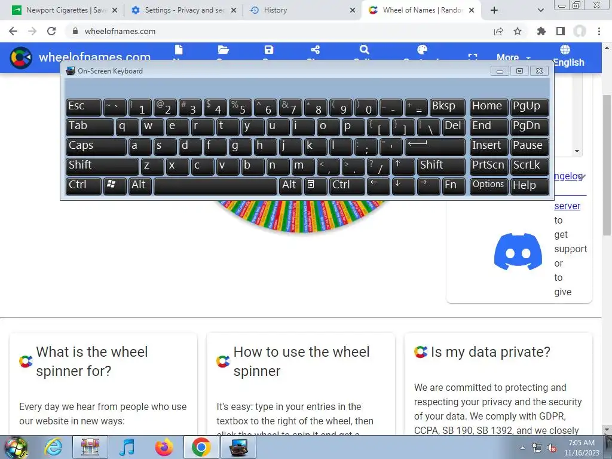The image size is (612, 459).
Task: Open Firefox from the taskbar
Action: (164, 447)
